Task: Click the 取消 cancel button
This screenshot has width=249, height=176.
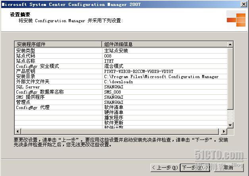Action: [x=228, y=168]
